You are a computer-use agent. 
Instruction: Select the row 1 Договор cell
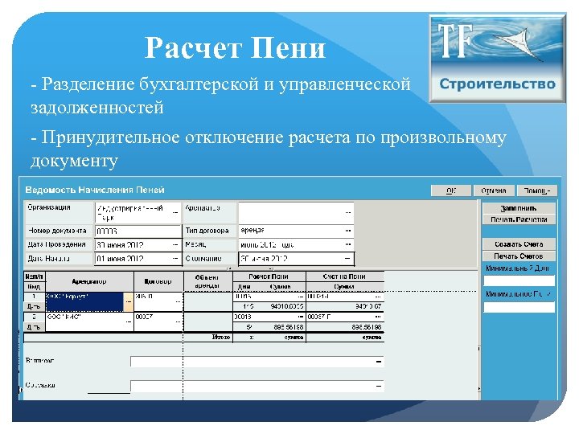[x=158, y=301]
